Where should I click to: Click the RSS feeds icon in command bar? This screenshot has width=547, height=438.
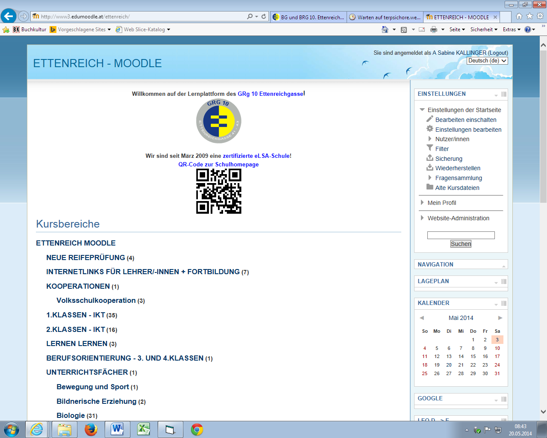point(404,30)
